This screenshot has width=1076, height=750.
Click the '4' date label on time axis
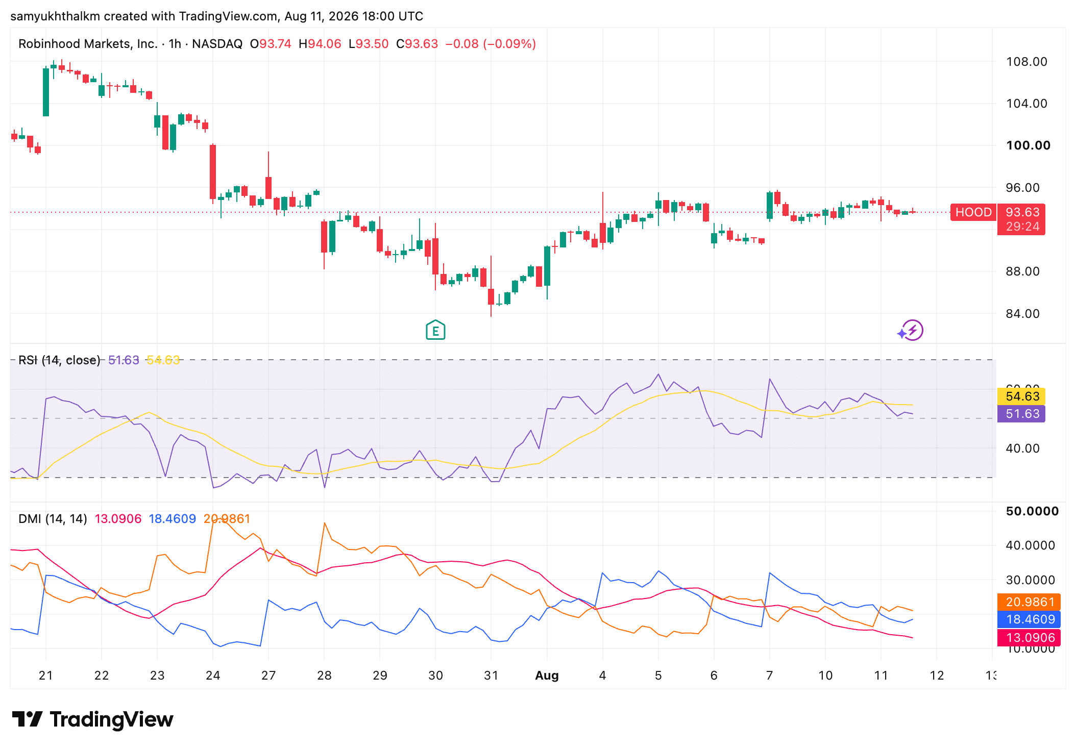tap(602, 676)
